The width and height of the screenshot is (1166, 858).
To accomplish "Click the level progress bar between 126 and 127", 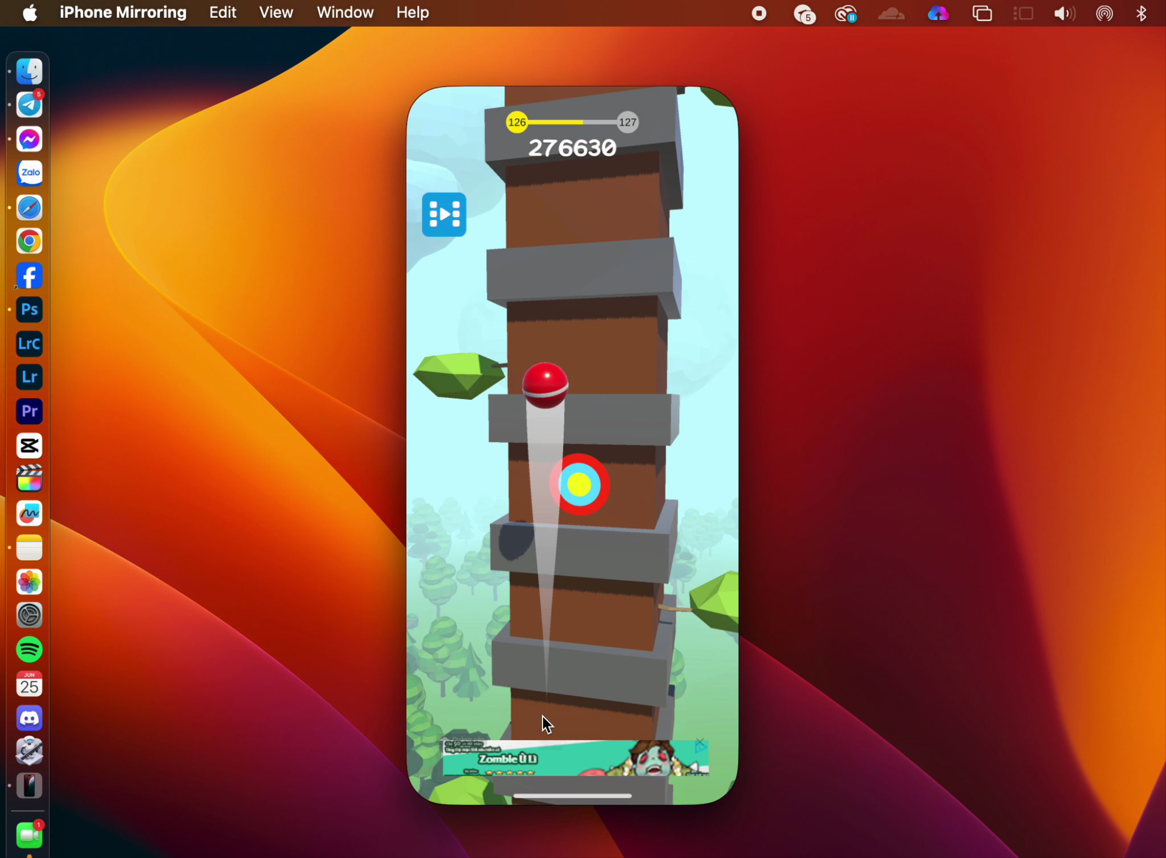I will click(572, 122).
